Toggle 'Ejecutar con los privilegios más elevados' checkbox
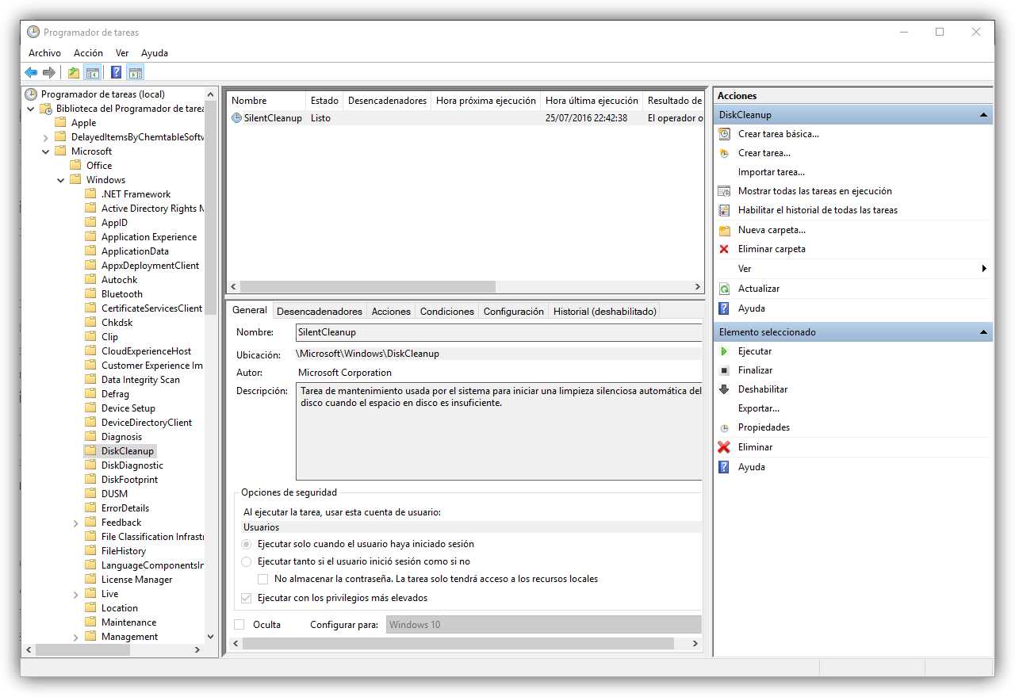Image resolution: width=1015 pixels, height=697 pixels. (247, 598)
